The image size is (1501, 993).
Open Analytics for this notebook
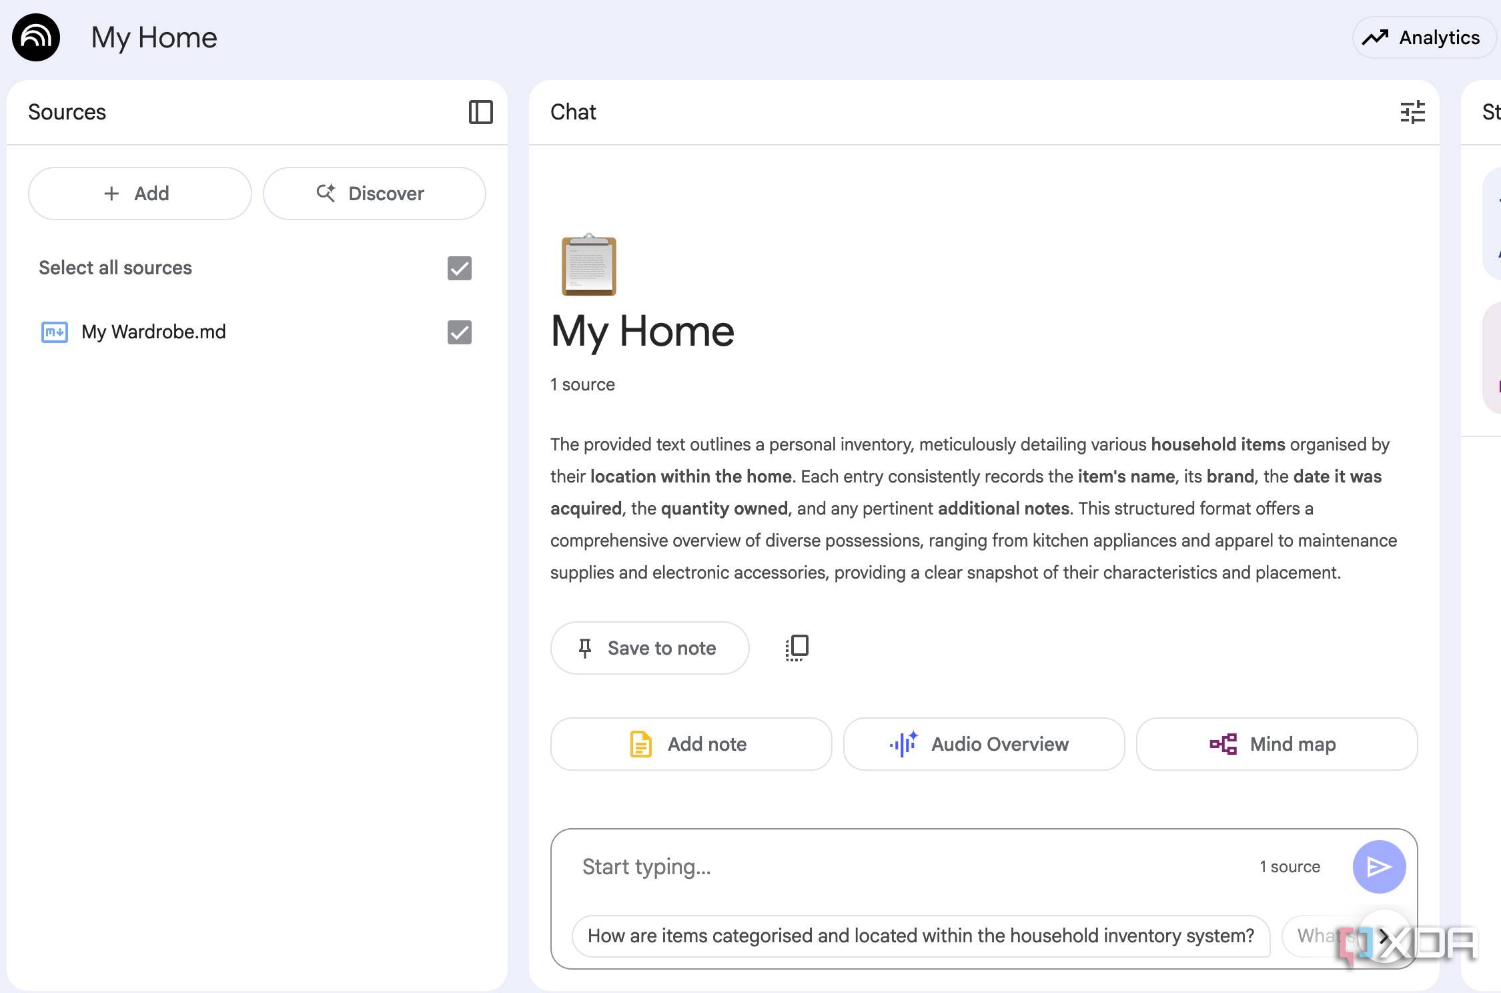point(1424,37)
